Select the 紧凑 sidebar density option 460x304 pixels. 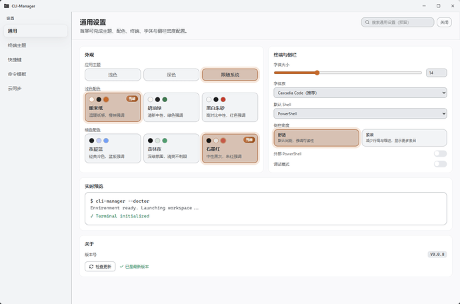tap(404, 137)
